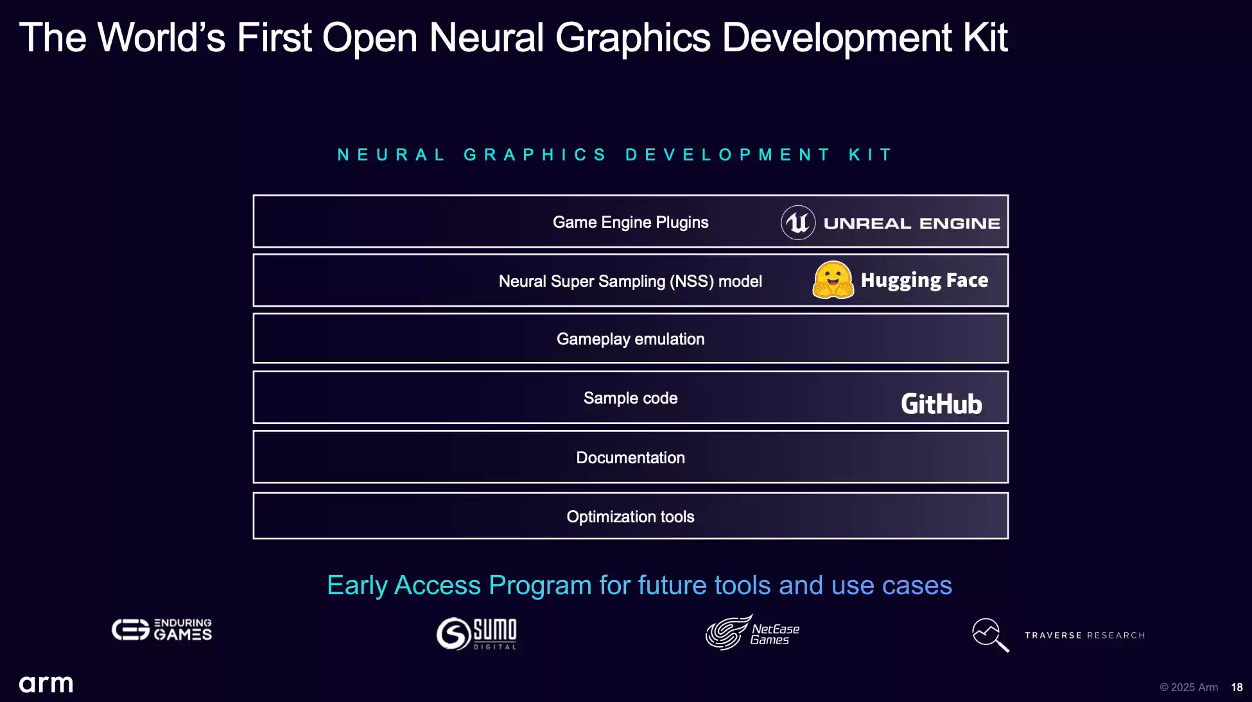Click the slide title text
The height and width of the screenshot is (702, 1252).
click(x=513, y=37)
